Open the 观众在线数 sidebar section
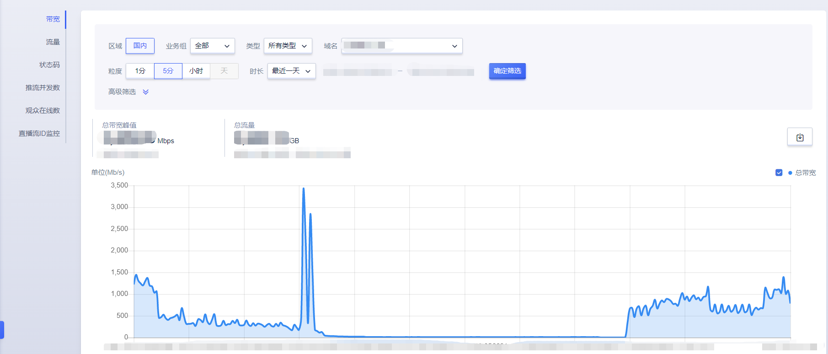Viewport: 828px width, 354px height. click(43, 111)
